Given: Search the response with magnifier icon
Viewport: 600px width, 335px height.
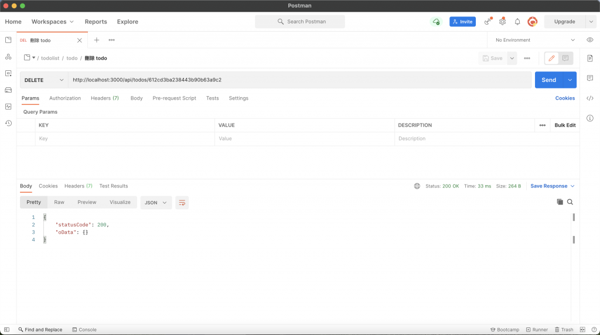Looking at the screenshot, I should (x=570, y=202).
